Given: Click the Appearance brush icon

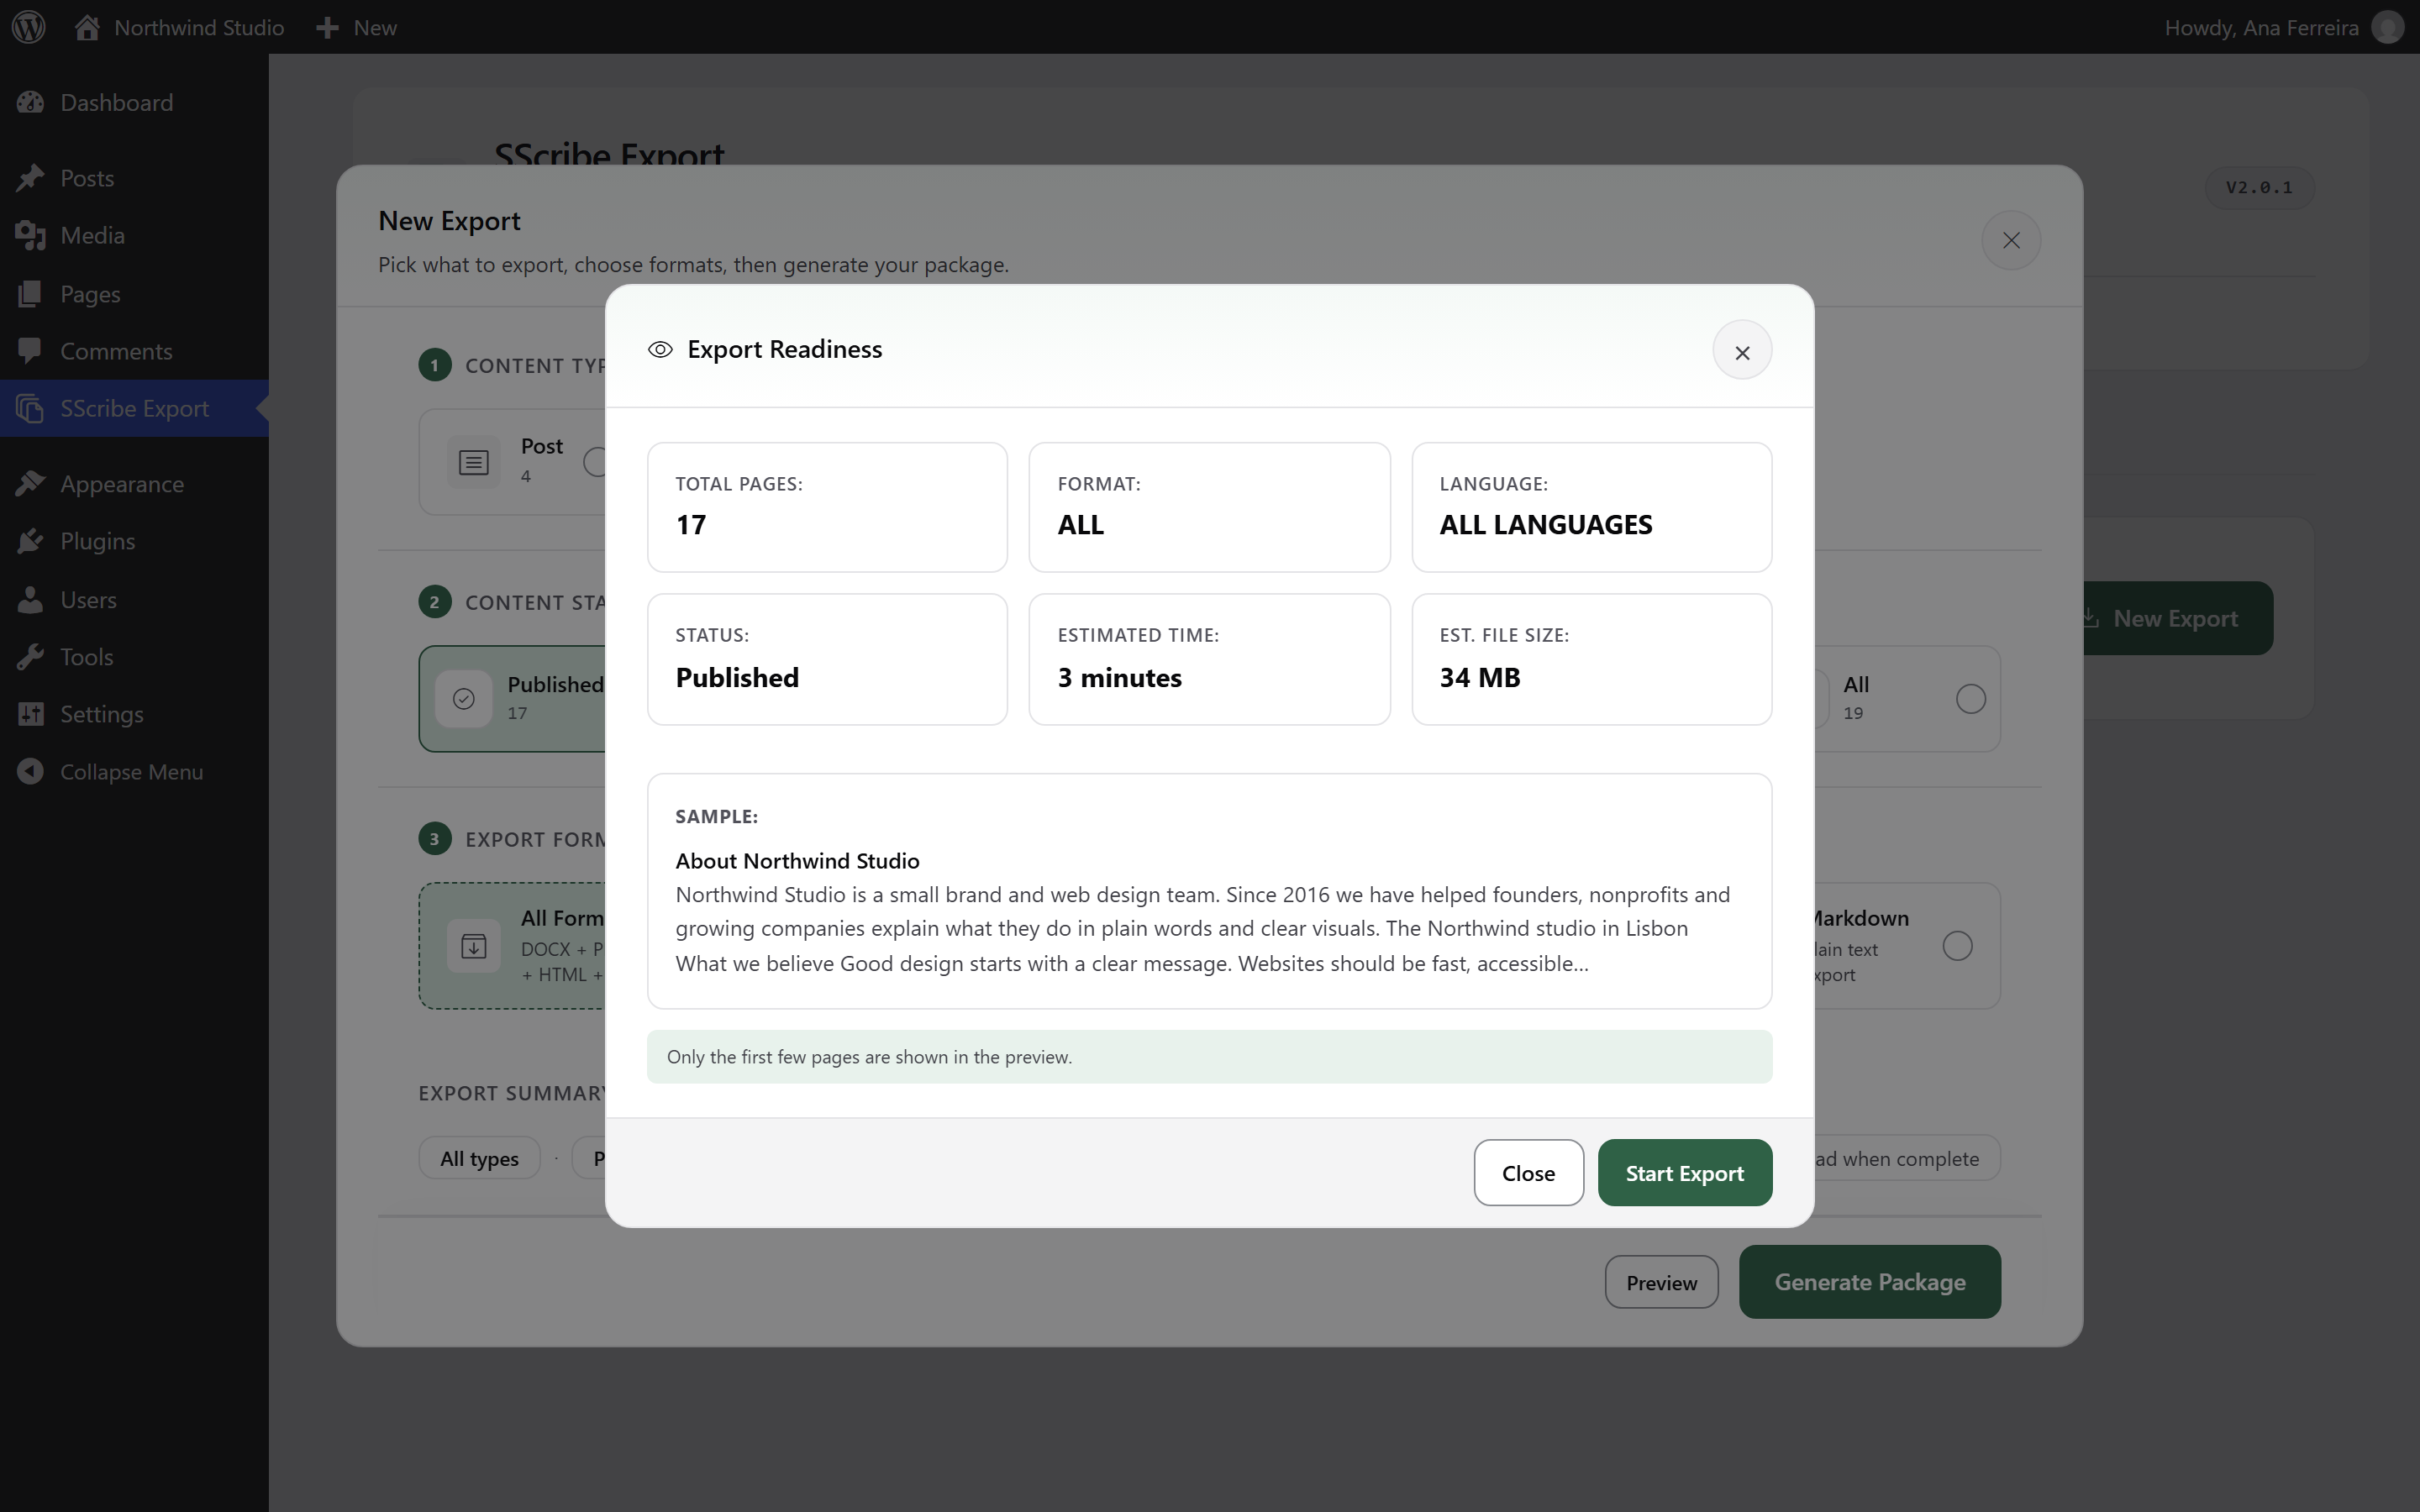Looking at the screenshot, I should coord(30,484).
